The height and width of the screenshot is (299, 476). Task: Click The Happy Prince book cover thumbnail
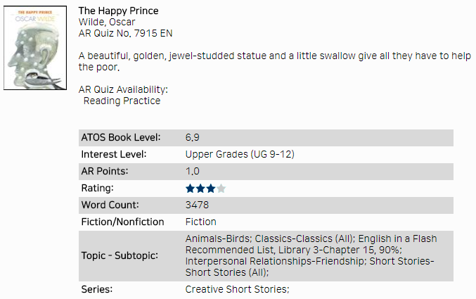click(x=35, y=48)
